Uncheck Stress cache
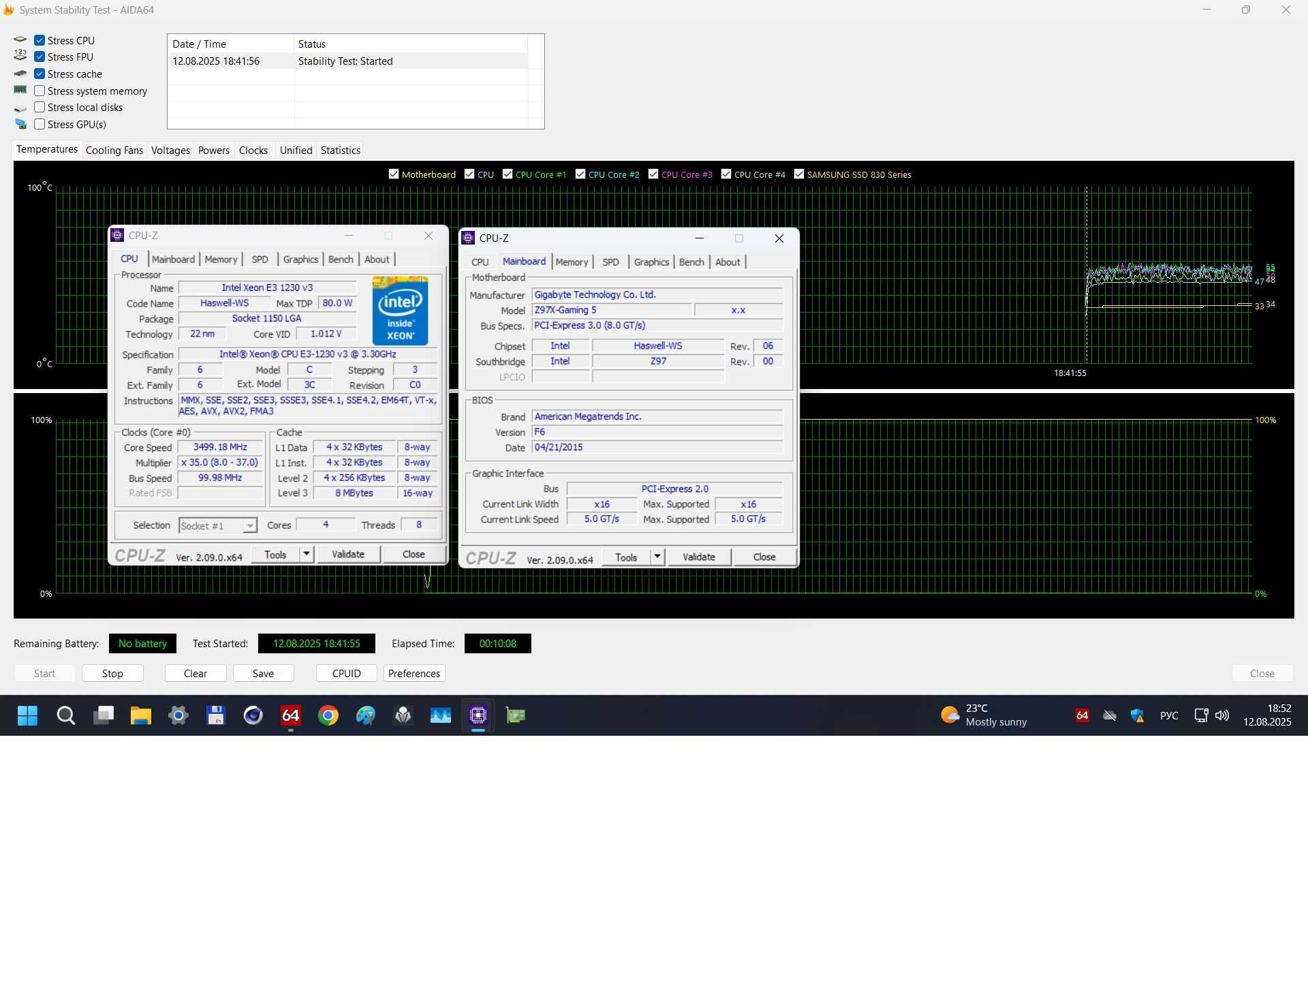 pos(40,74)
